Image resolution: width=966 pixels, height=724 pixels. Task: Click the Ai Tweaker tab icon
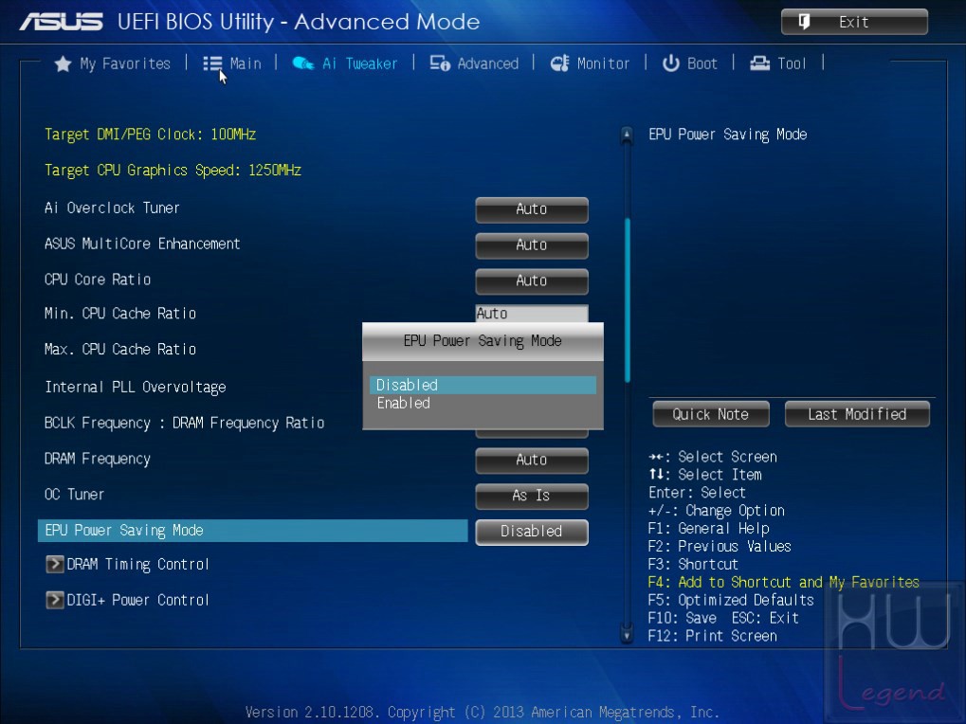coord(303,63)
